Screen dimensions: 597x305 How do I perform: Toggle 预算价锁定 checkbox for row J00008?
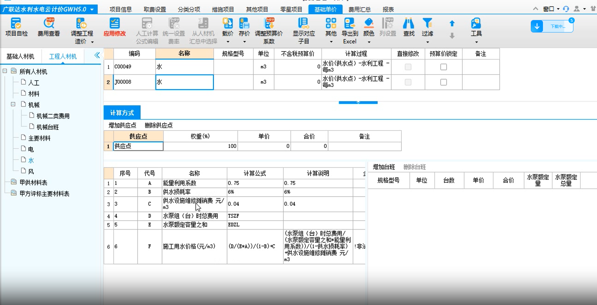coord(444,82)
